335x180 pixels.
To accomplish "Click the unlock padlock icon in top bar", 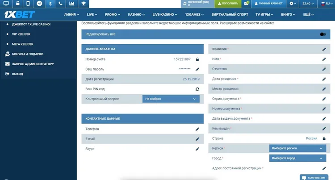I will (18, 4).
